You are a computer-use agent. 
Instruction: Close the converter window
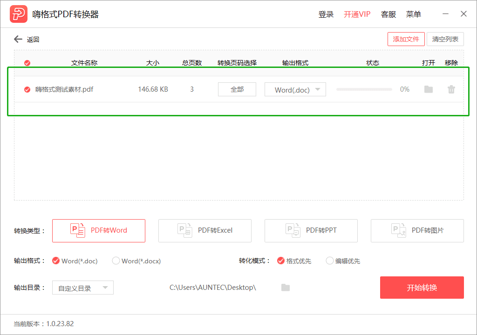coord(463,14)
